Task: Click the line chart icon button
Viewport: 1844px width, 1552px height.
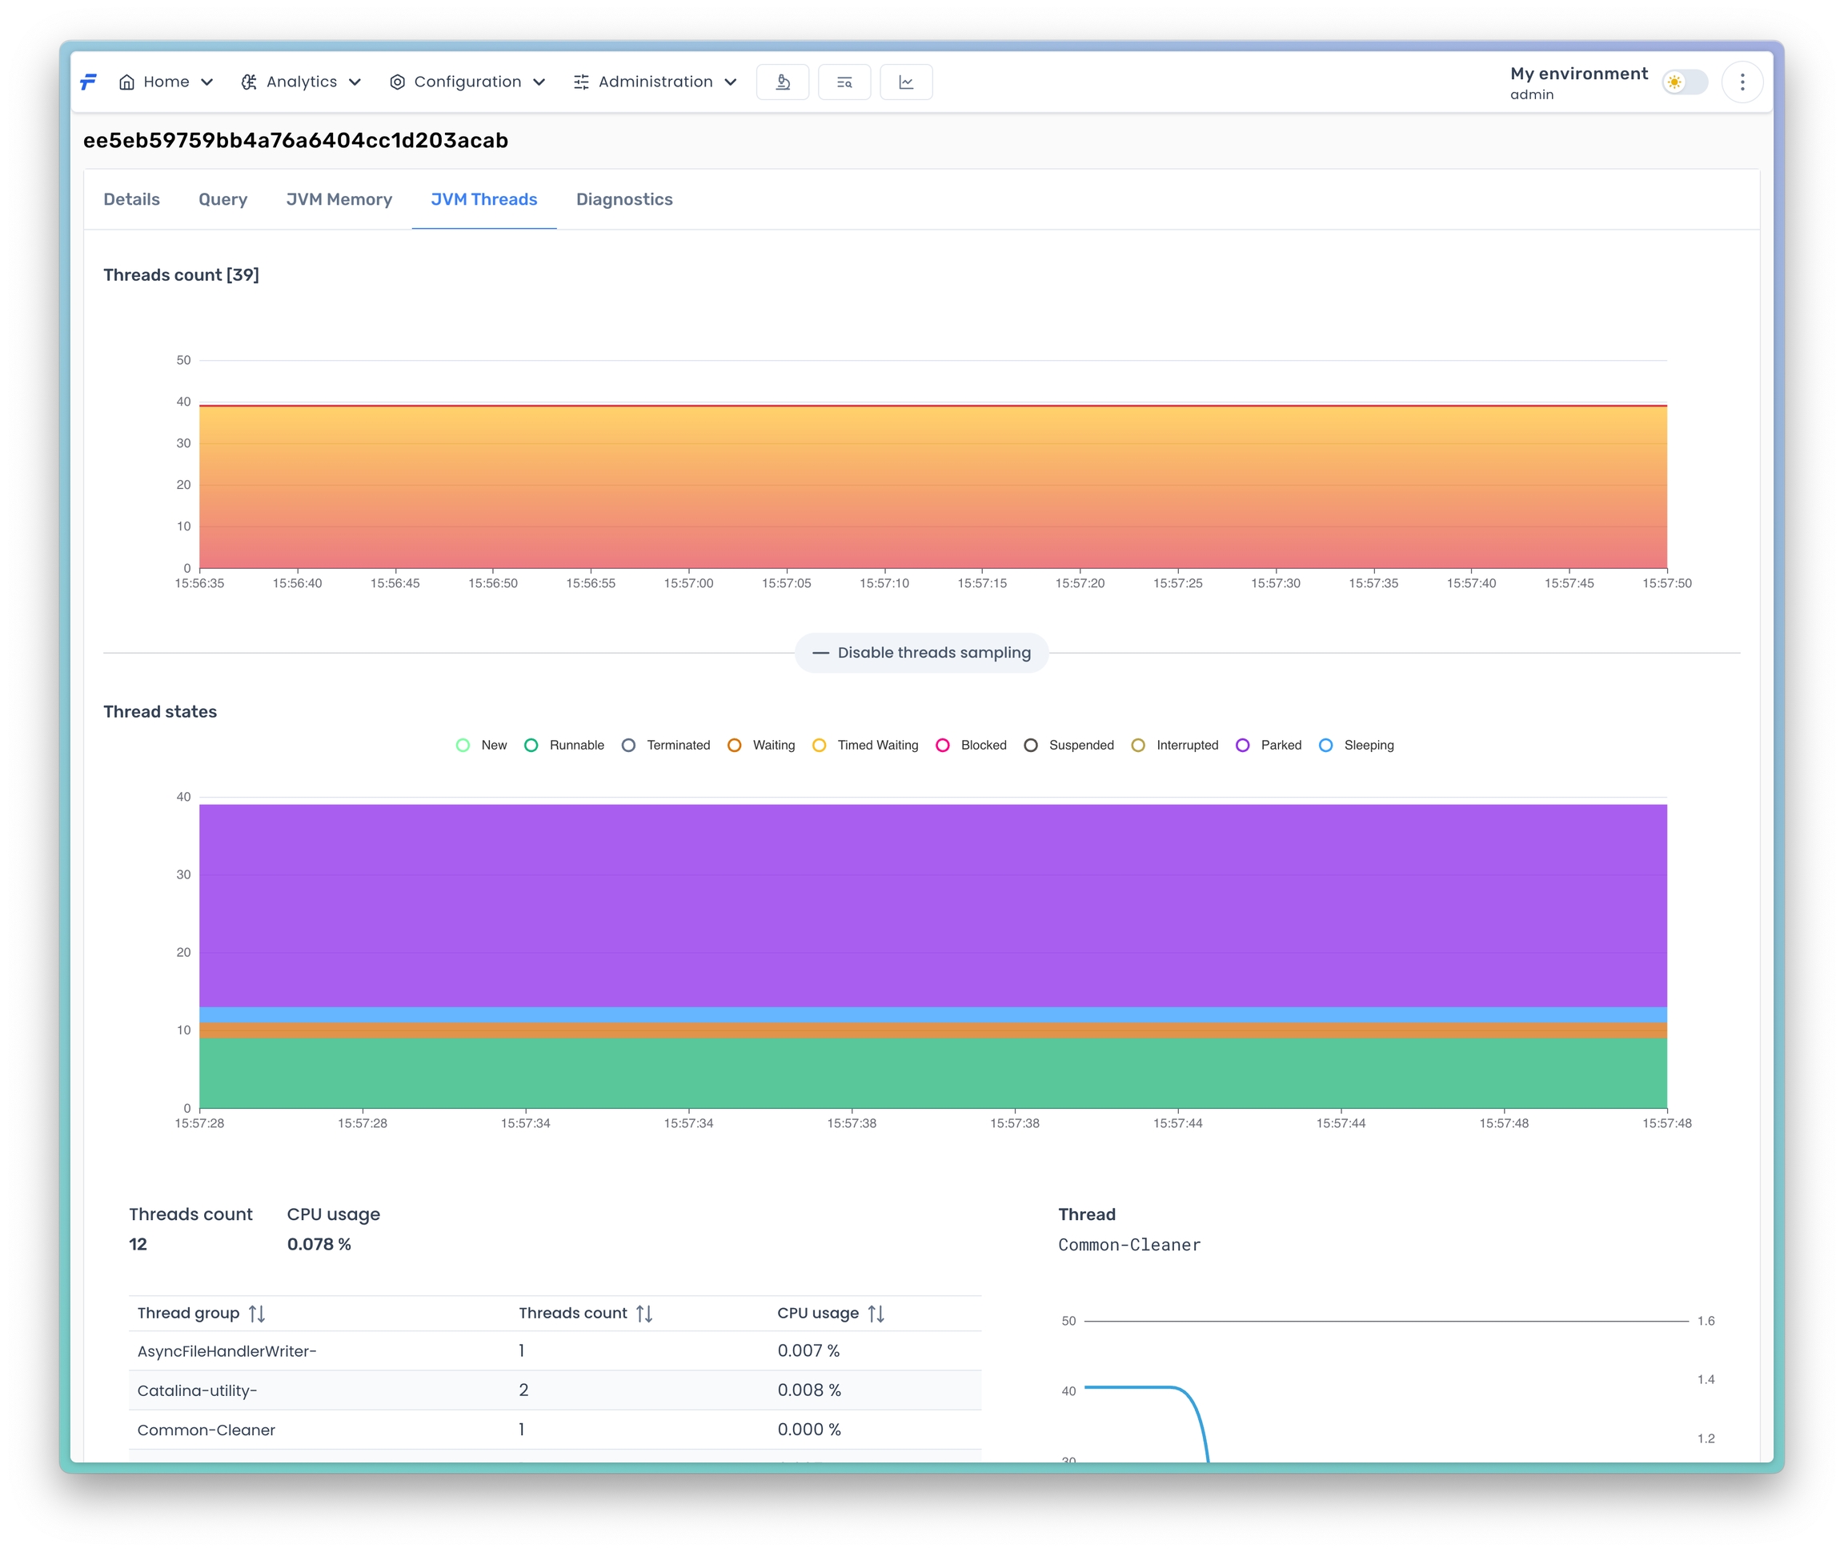Action: pyautogui.click(x=906, y=82)
